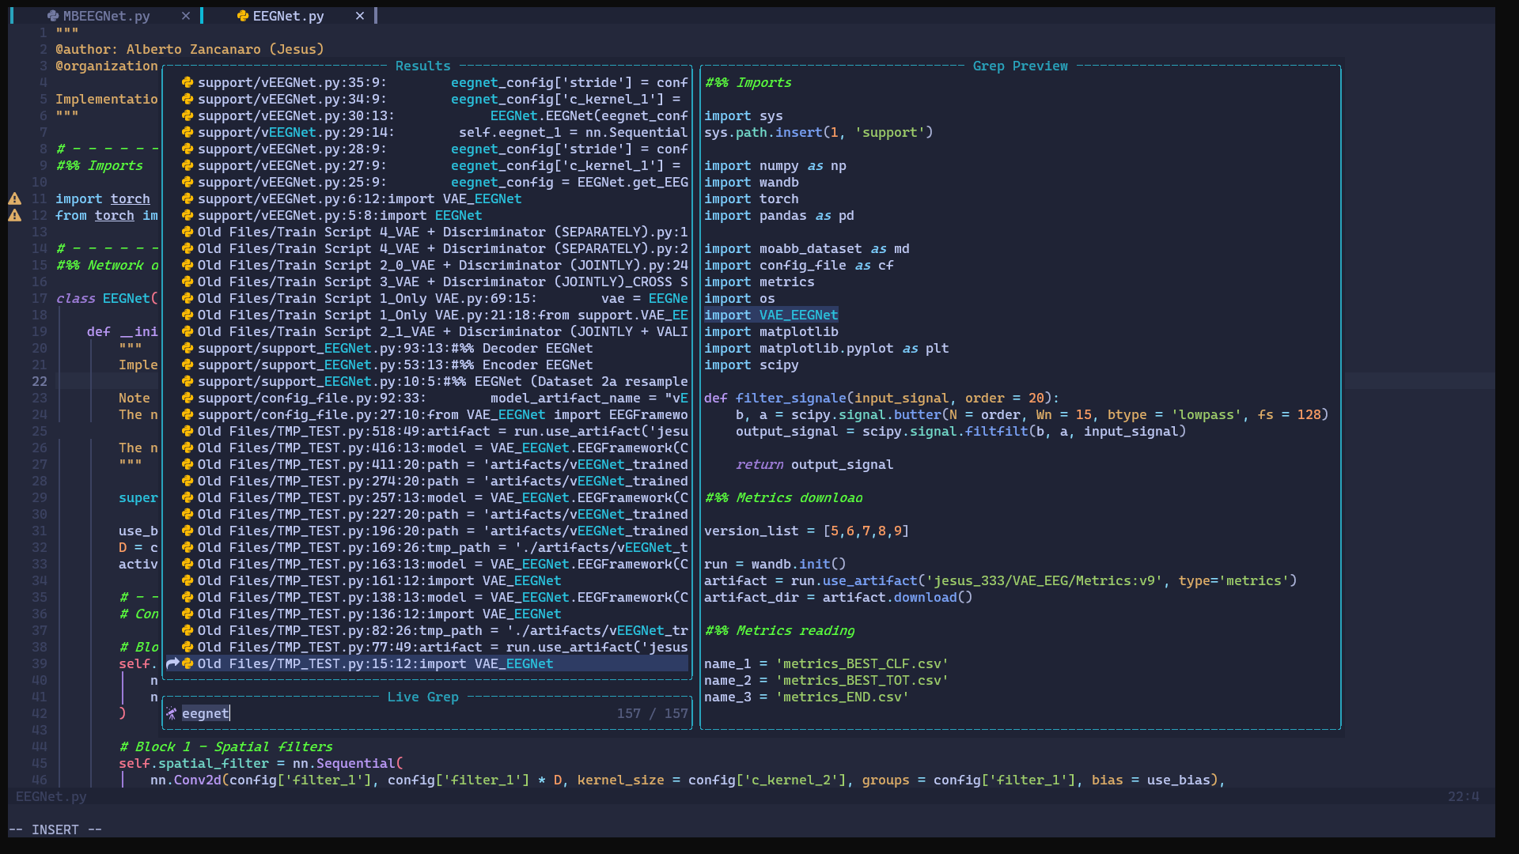Select support_EEGNet.py:10:5 result
The width and height of the screenshot is (1519, 854).
point(427,381)
